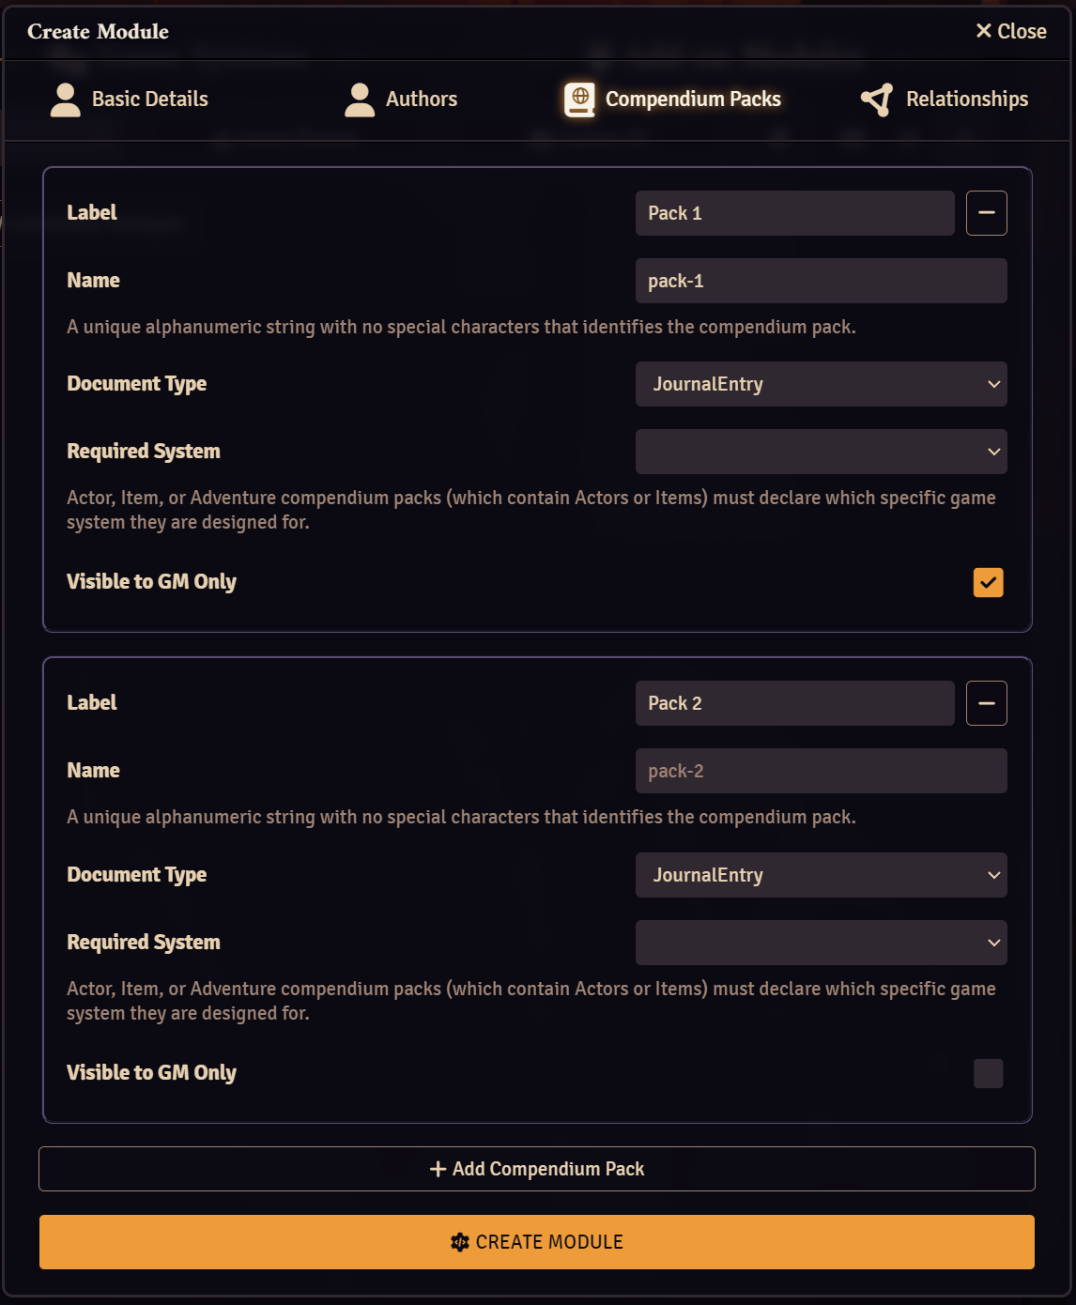The height and width of the screenshot is (1305, 1076).
Task: Disable Visible to GM Only for Pack 1
Action: (987, 582)
